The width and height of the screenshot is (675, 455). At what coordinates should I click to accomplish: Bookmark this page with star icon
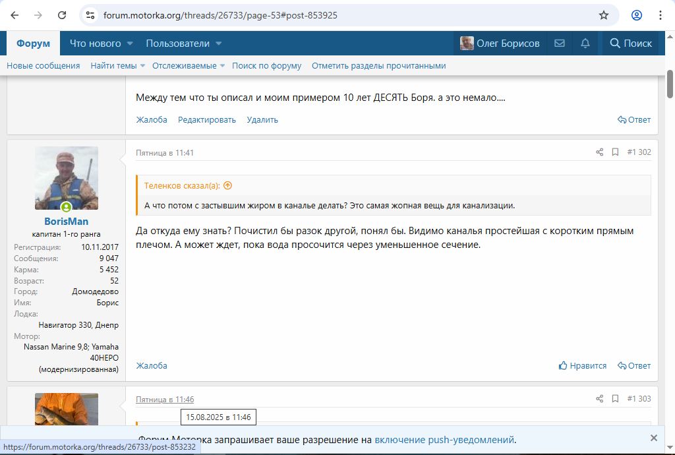[603, 15]
